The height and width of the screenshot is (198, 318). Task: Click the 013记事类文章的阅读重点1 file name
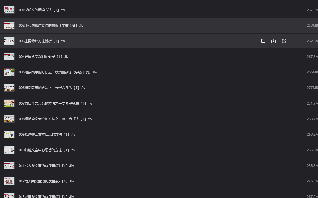point(46,196)
